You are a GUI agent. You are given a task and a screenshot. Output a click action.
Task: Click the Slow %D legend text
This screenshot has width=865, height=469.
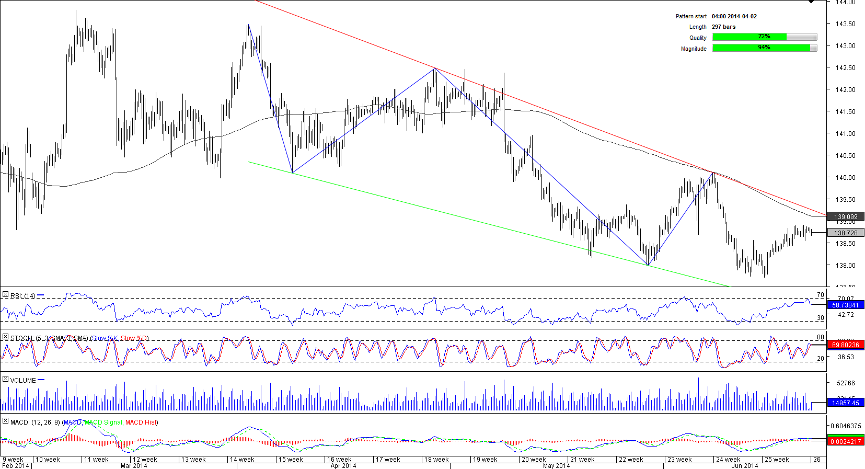[134, 338]
